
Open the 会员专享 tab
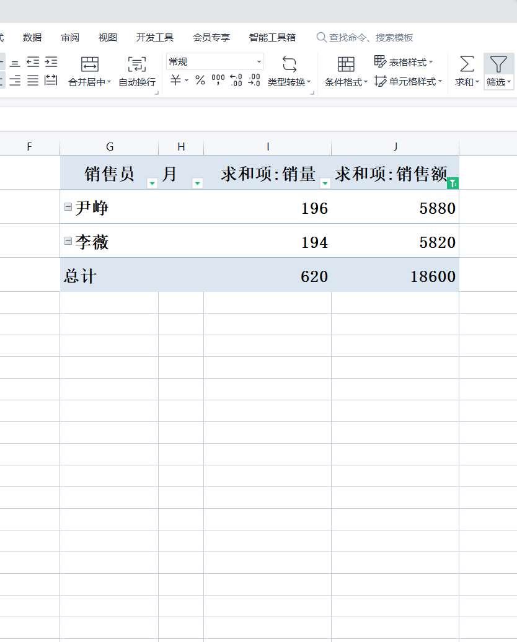[211, 38]
